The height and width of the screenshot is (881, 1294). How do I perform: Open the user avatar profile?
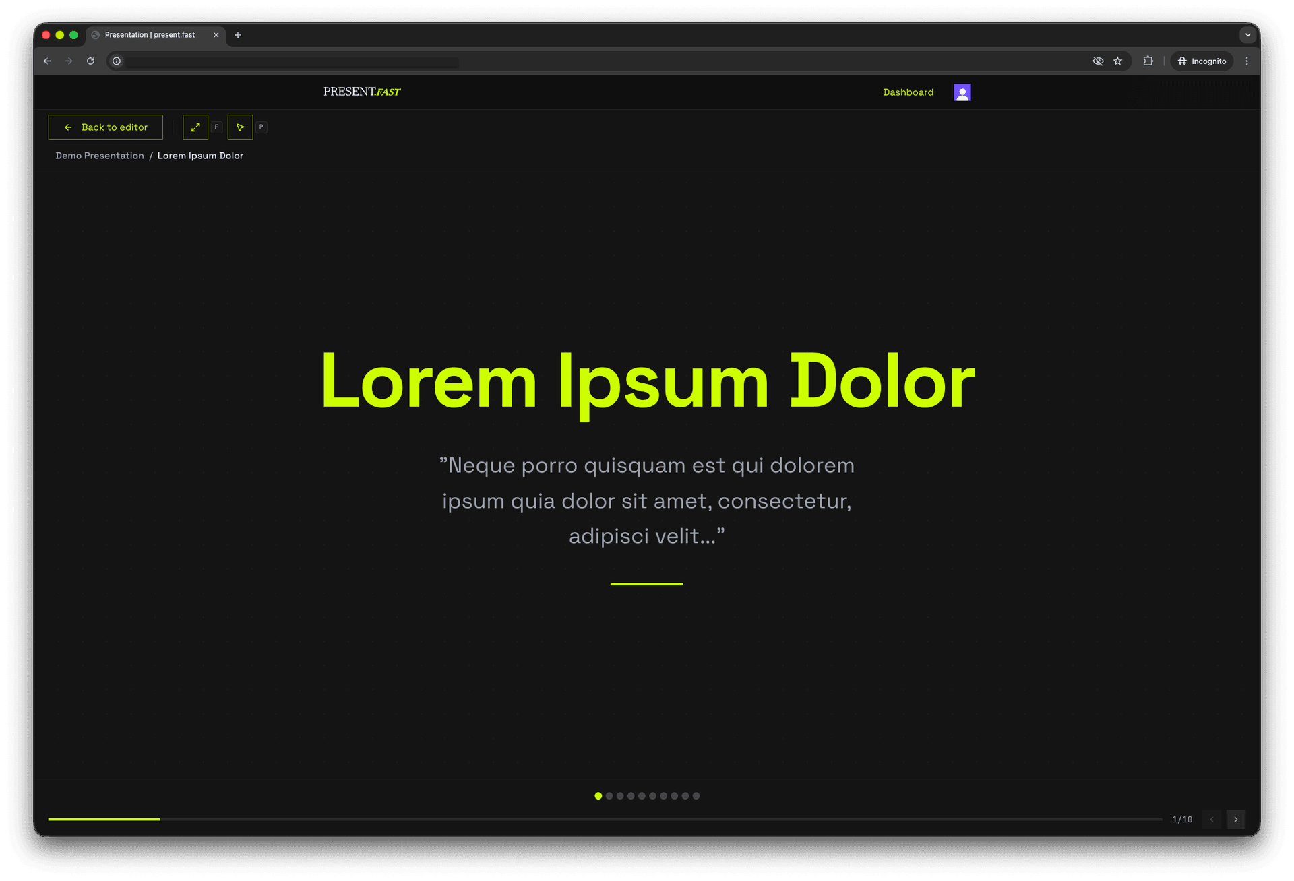coord(962,92)
